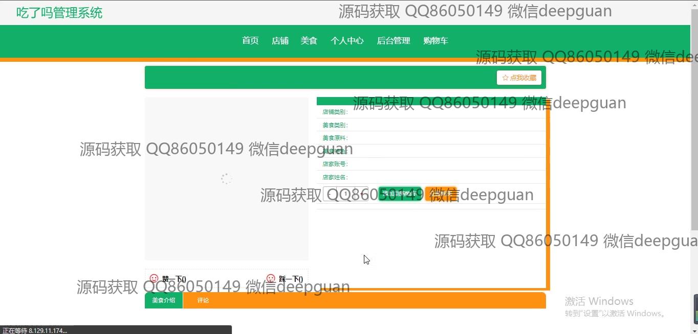Click the quantity number input field

tap(345, 194)
